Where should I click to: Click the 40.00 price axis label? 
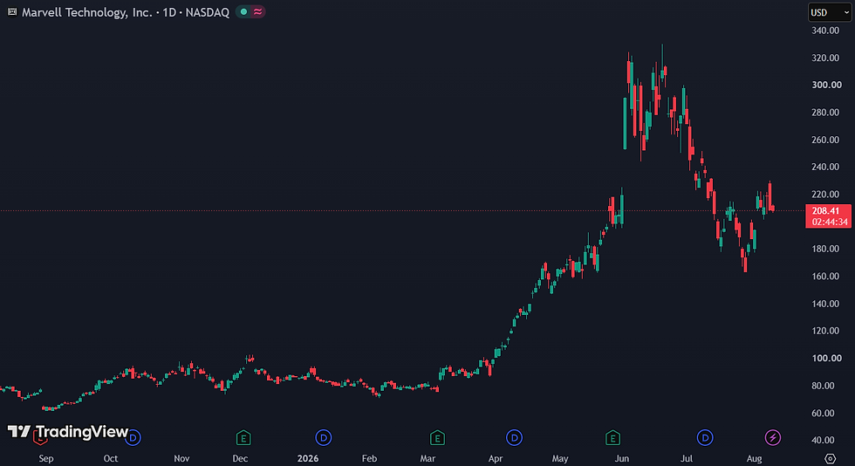(823, 440)
